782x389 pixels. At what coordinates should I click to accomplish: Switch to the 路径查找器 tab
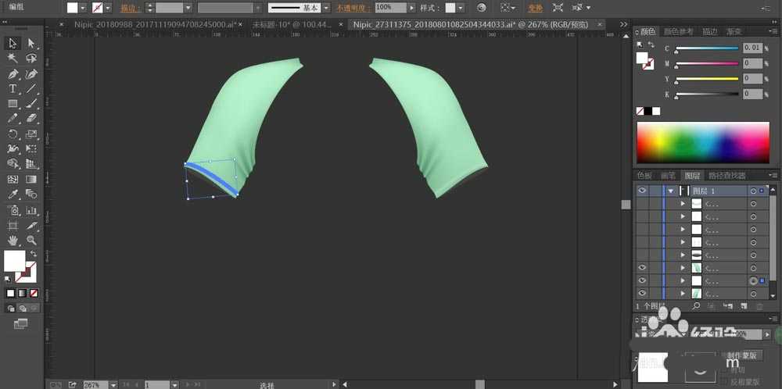[726, 176]
